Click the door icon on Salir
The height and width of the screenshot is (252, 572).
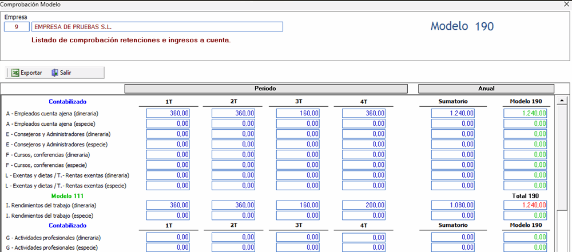[55, 73]
